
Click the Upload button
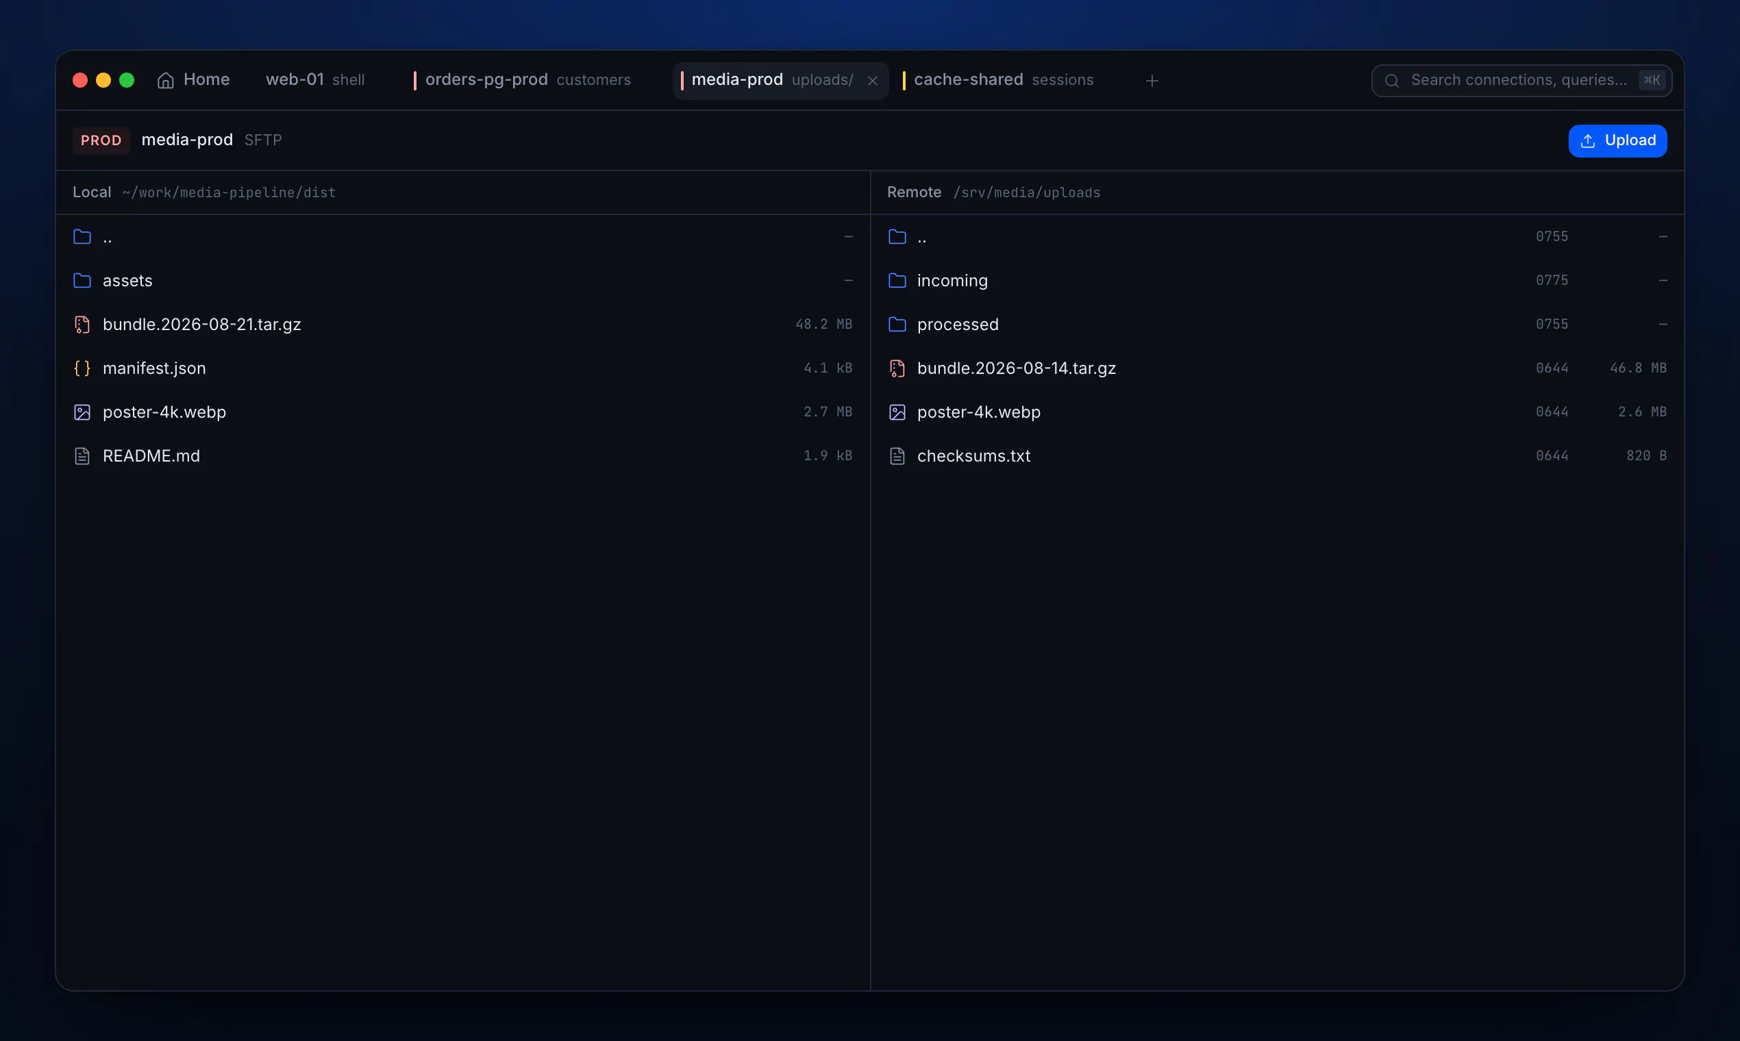(1617, 141)
